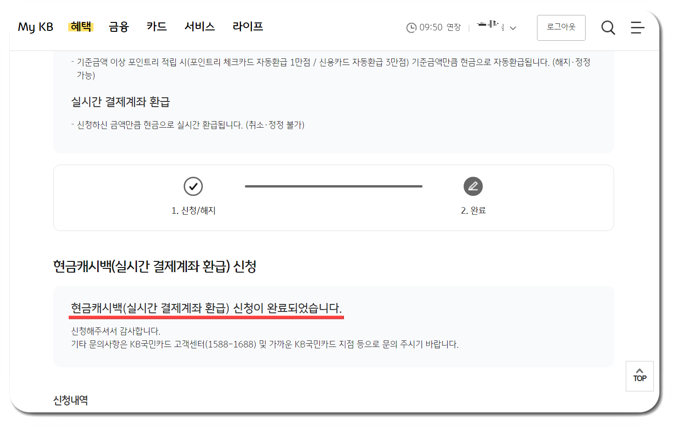This screenshot has width=673, height=426.
Task: Click the TOP arrow icon to scroll up
Action: pos(639,376)
